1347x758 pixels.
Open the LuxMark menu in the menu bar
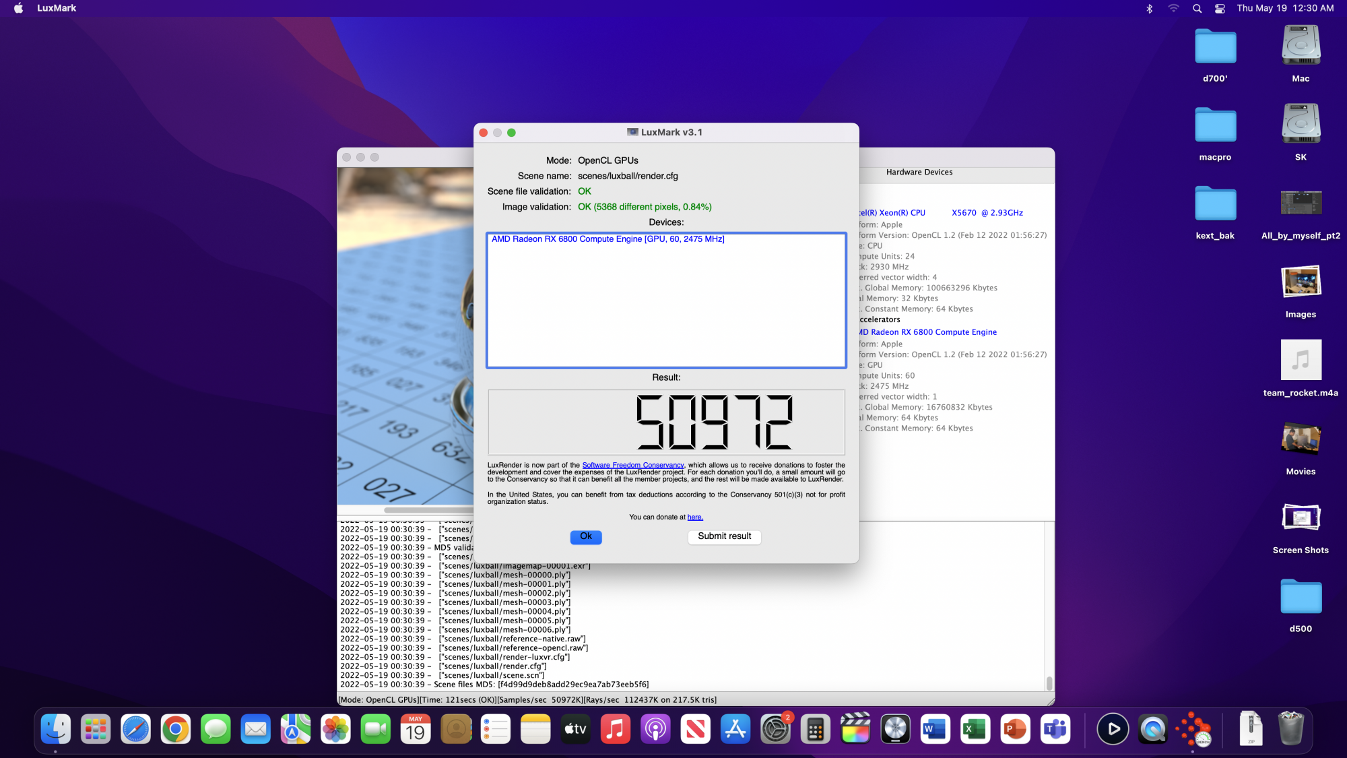point(57,8)
